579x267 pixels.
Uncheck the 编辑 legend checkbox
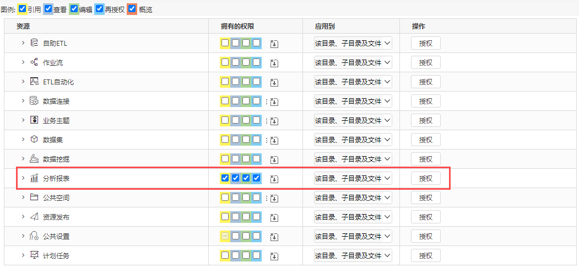click(x=74, y=9)
